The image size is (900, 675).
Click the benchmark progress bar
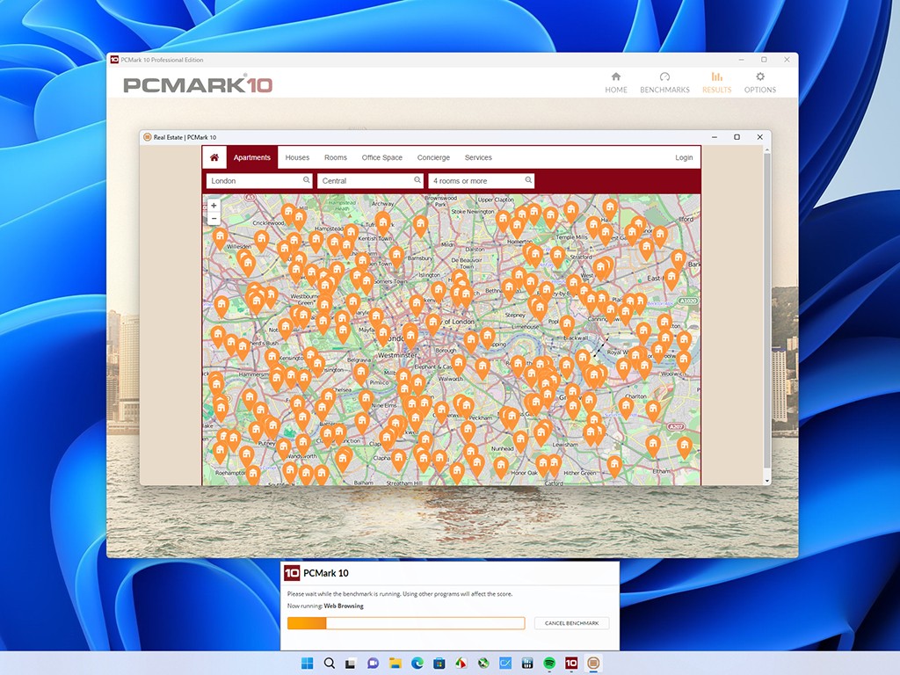click(406, 623)
